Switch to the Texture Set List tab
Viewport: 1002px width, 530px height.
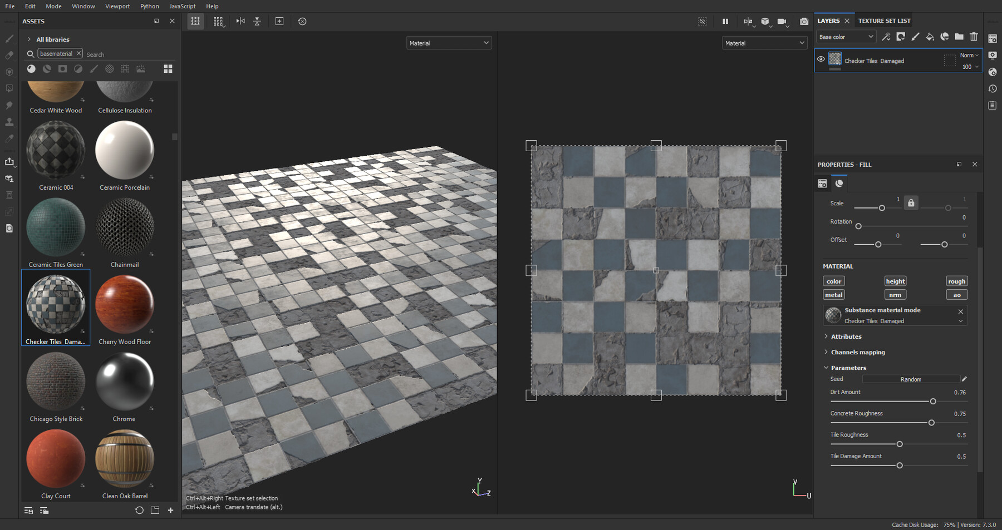[x=884, y=20]
